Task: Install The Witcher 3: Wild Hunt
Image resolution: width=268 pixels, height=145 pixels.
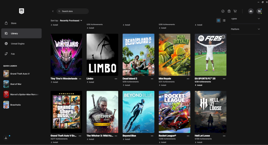Action: pyautogui.click(x=90, y=139)
